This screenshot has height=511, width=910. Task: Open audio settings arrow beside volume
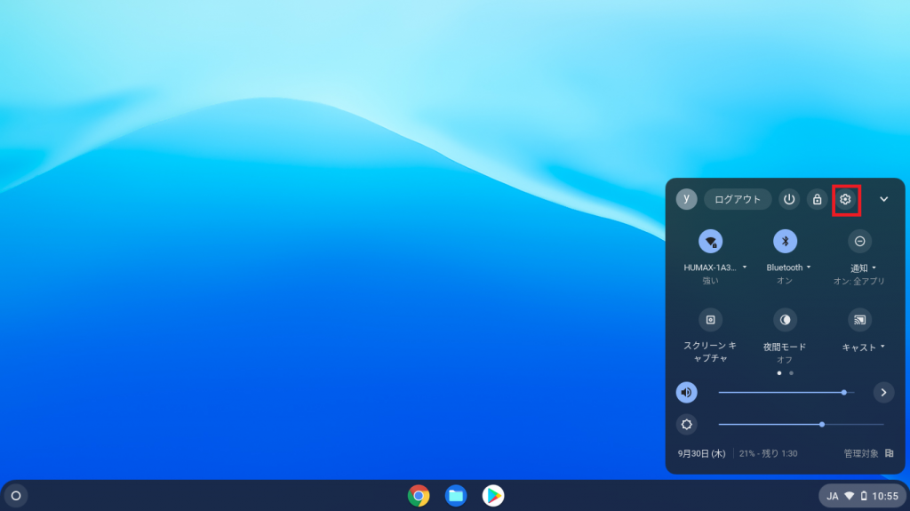pos(883,392)
